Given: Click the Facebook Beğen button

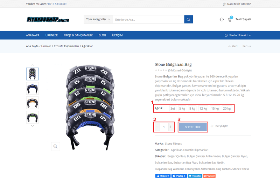Looking at the screenshot, I should click(x=163, y=176).
